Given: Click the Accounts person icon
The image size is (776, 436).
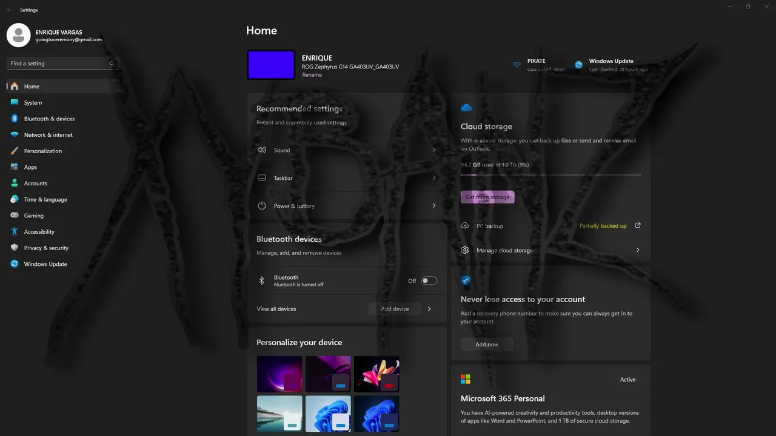Looking at the screenshot, I should point(15,183).
